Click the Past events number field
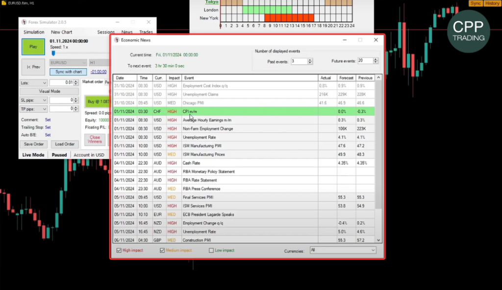 pos(299,61)
